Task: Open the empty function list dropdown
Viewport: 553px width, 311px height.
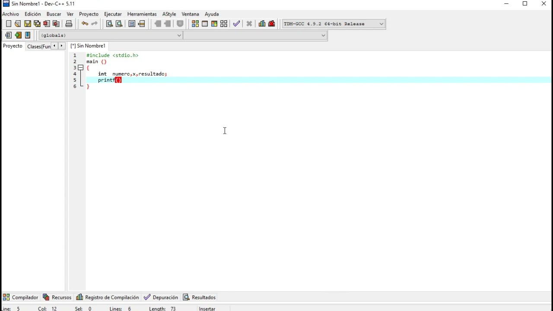Action: click(x=255, y=35)
